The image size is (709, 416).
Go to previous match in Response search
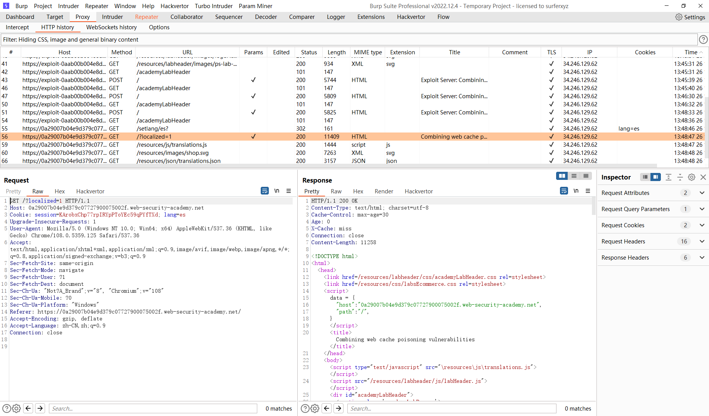[x=327, y=408]
